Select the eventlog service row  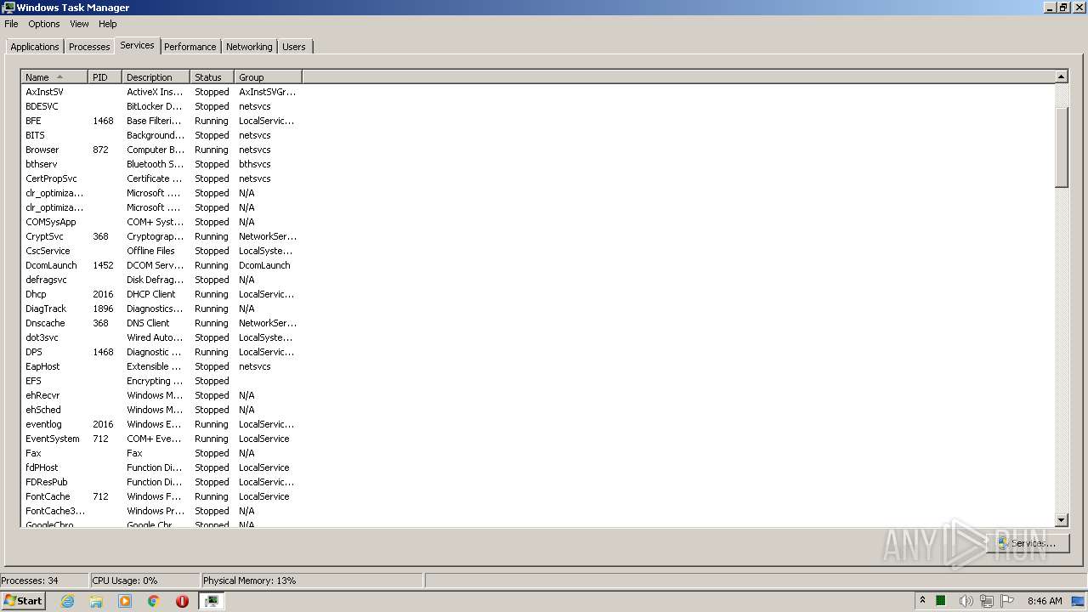pyautogui.click(x=161, y=424)
